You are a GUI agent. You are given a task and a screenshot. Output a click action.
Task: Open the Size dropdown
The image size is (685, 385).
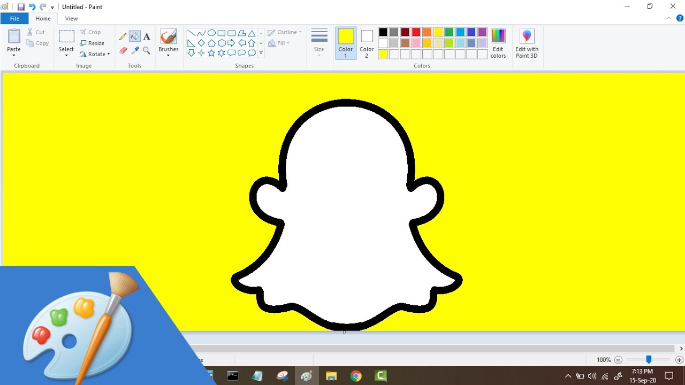pos(319,43)
